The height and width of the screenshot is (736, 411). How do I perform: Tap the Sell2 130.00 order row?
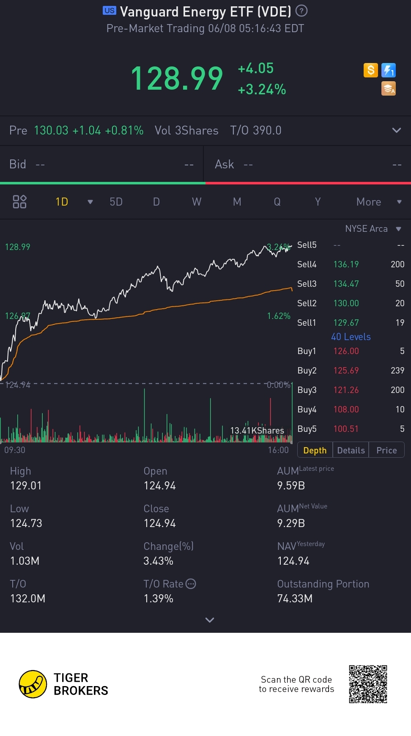[x=351, y=303]
